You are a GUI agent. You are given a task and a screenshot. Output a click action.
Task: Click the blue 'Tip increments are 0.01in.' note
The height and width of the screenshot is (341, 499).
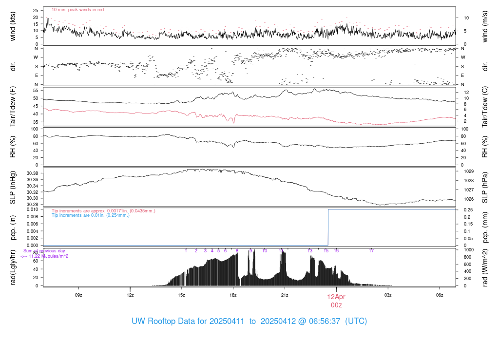coord(91,215)
